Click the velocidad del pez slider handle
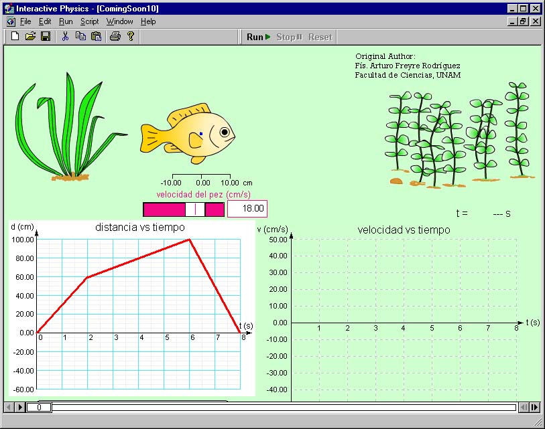The height and width of the screenshot is (429, 545). 195,209
